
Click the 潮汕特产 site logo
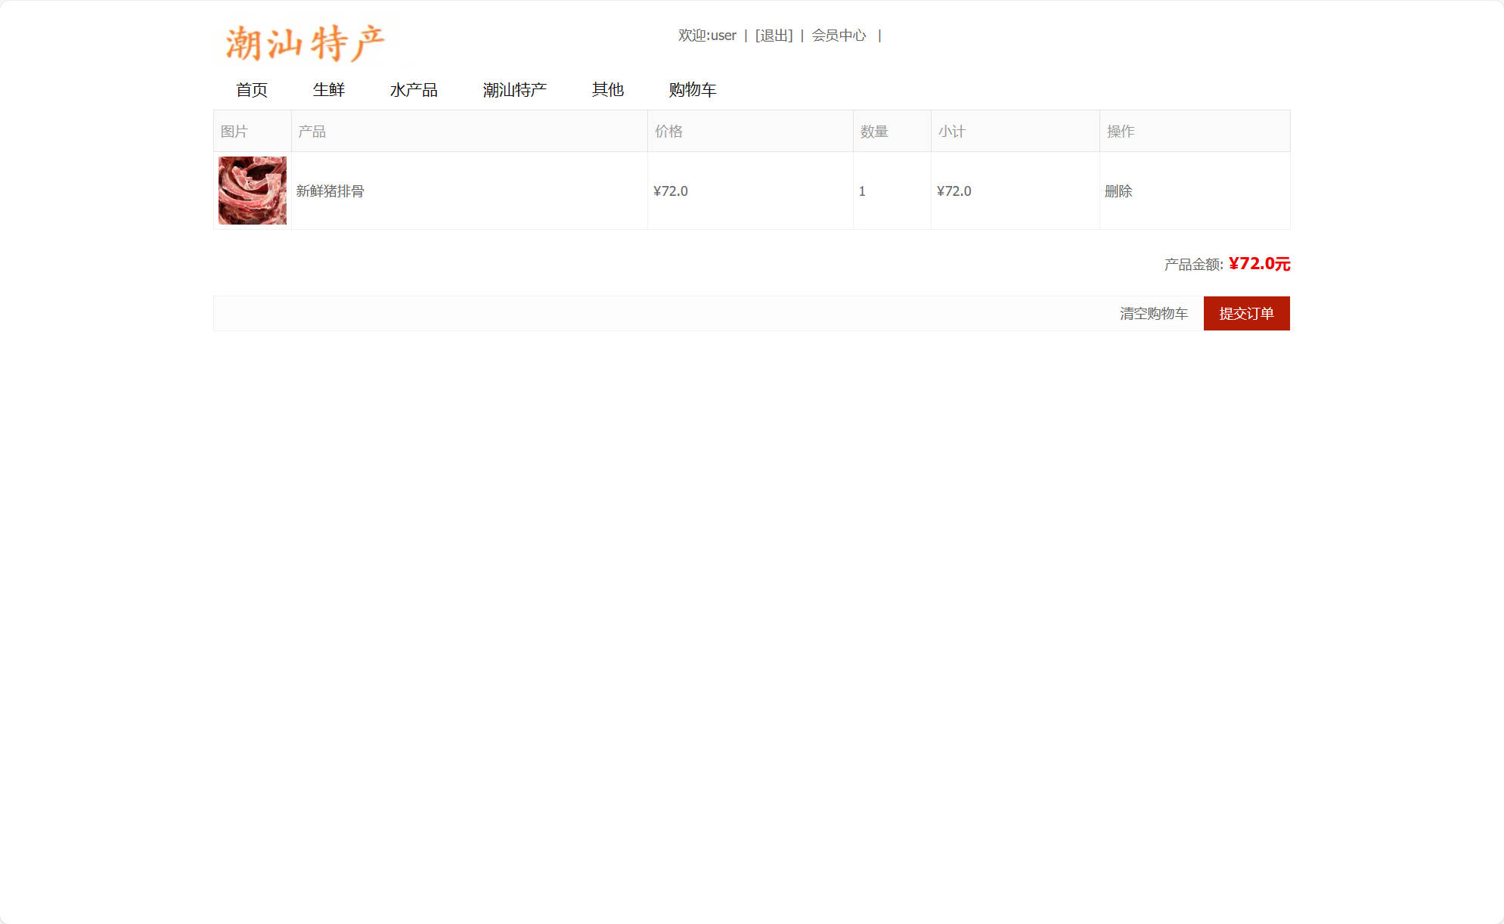click(x=305, y=42)
